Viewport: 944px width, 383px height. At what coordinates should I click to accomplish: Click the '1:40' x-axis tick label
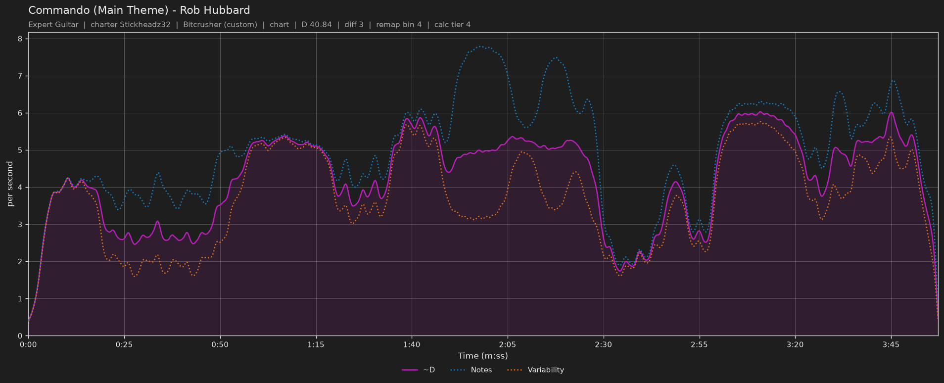click(412, 344)
